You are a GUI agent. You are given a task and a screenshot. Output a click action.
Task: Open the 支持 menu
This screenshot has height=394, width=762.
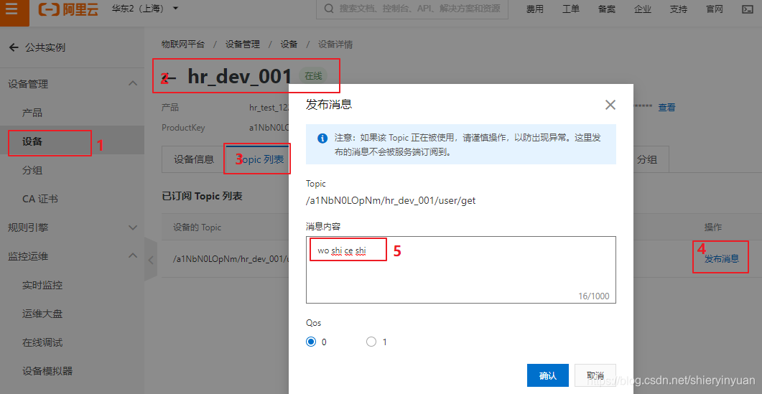[679, 9]
